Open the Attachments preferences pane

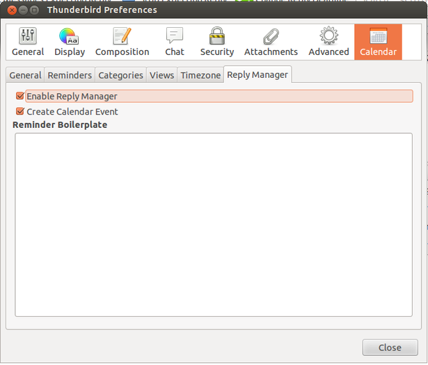(x=271, y=42)
